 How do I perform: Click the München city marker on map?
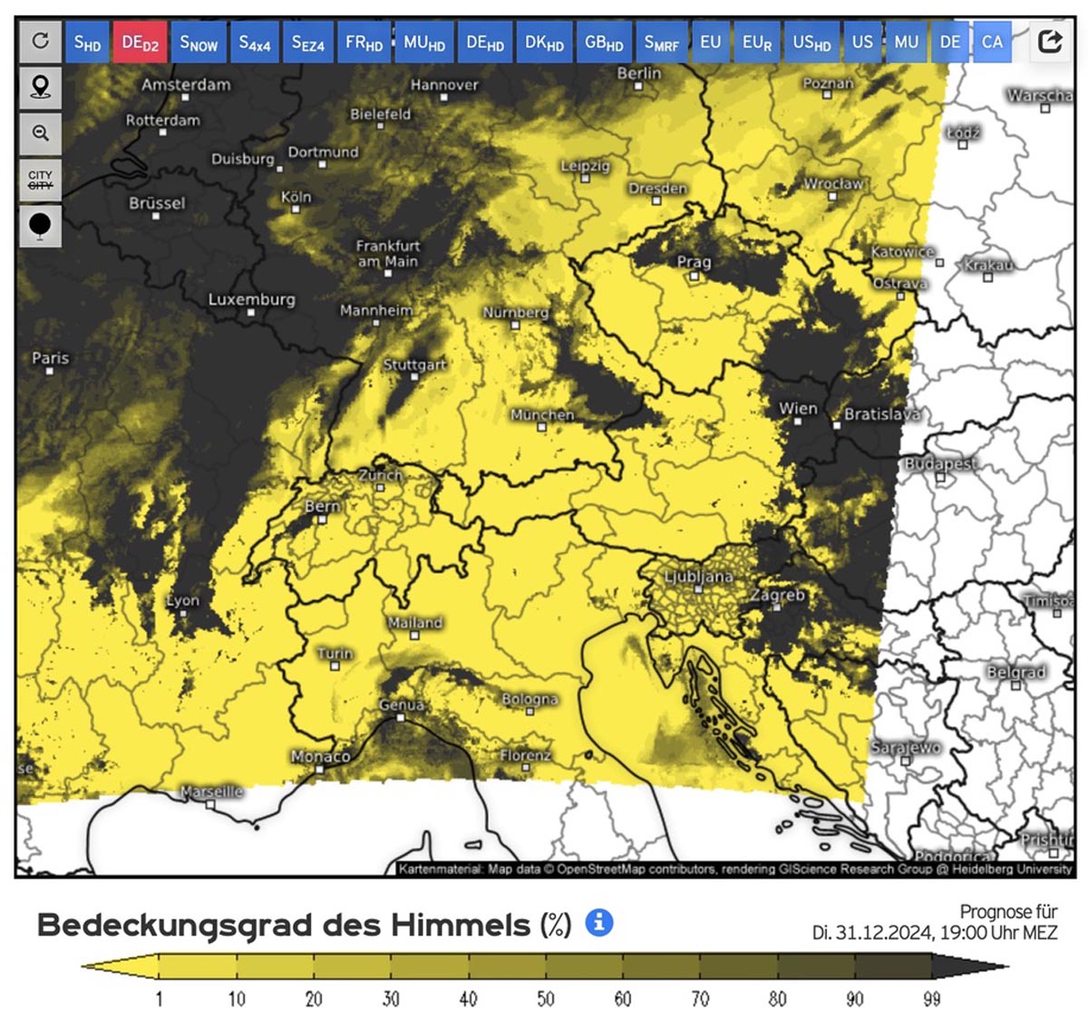541,427
